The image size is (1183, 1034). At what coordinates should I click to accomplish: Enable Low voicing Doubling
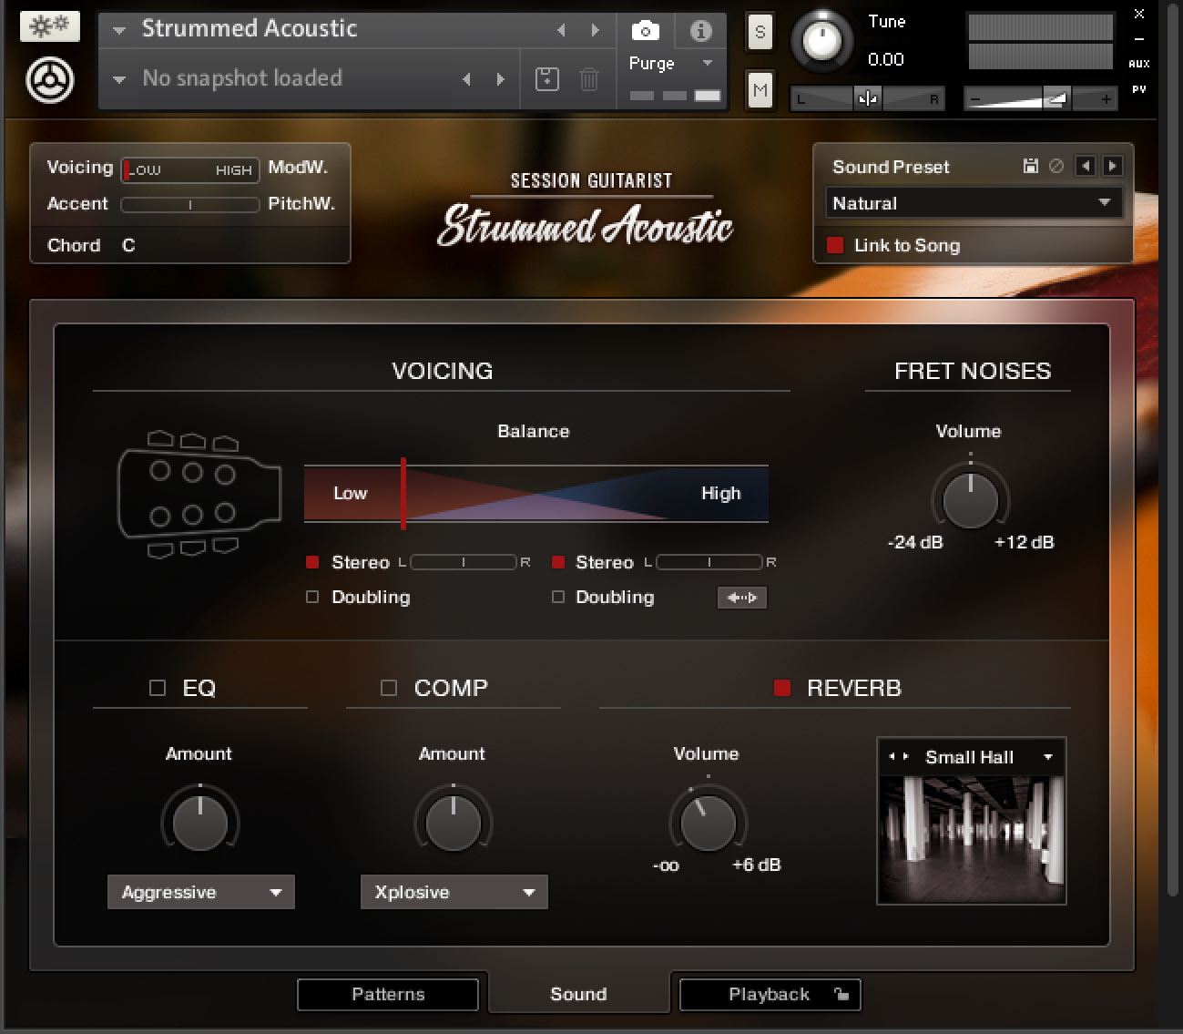click(312, 597)
